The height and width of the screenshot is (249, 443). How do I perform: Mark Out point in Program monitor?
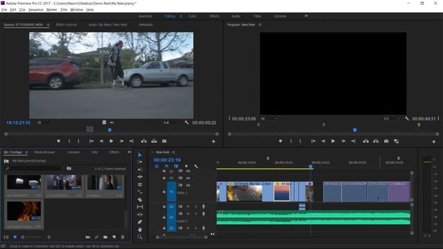pos(300,141)
